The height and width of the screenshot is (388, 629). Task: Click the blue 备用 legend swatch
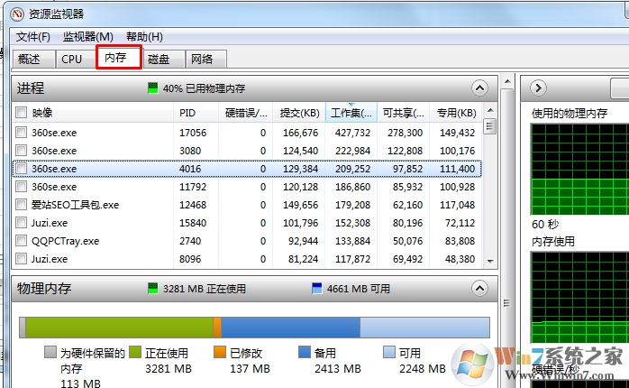point(305,352)
